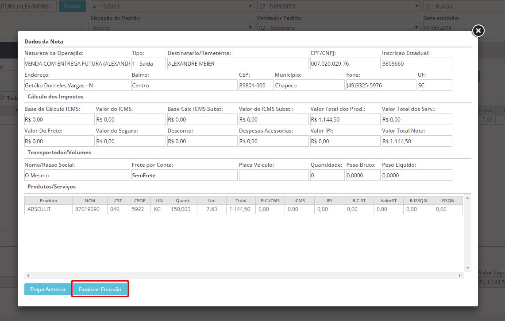
Task: Click the Produto column header
Action: (x=48, y=200)
